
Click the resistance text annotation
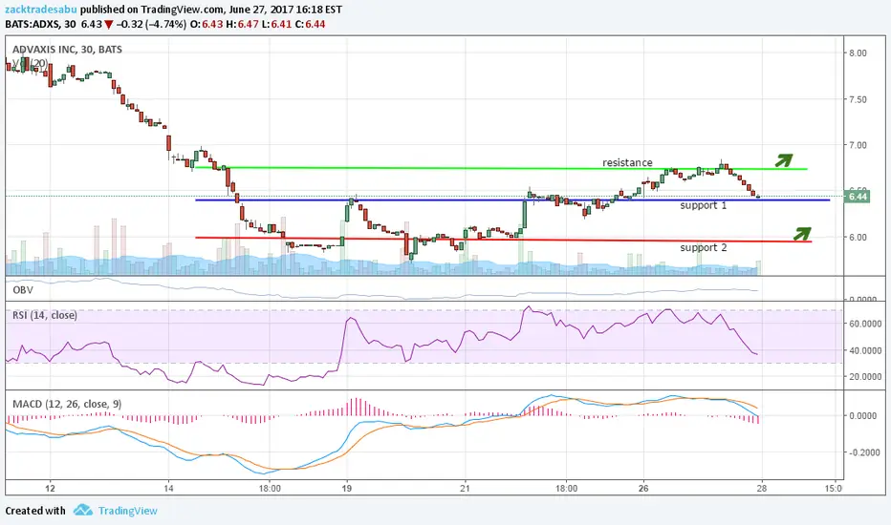click(x=627, y=162)
